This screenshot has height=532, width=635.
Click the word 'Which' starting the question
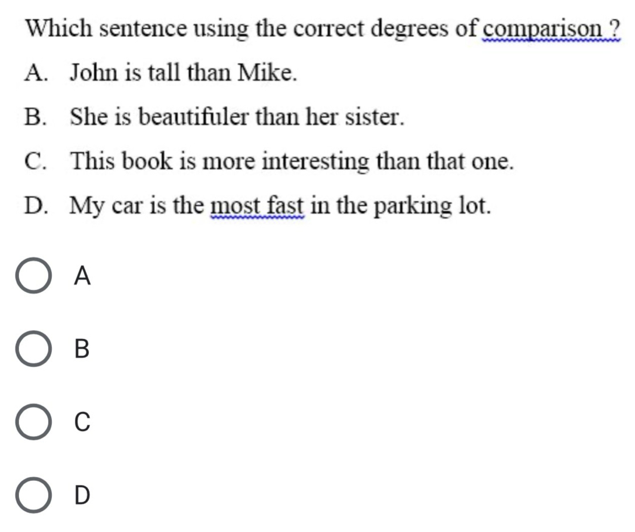(59, 28)
